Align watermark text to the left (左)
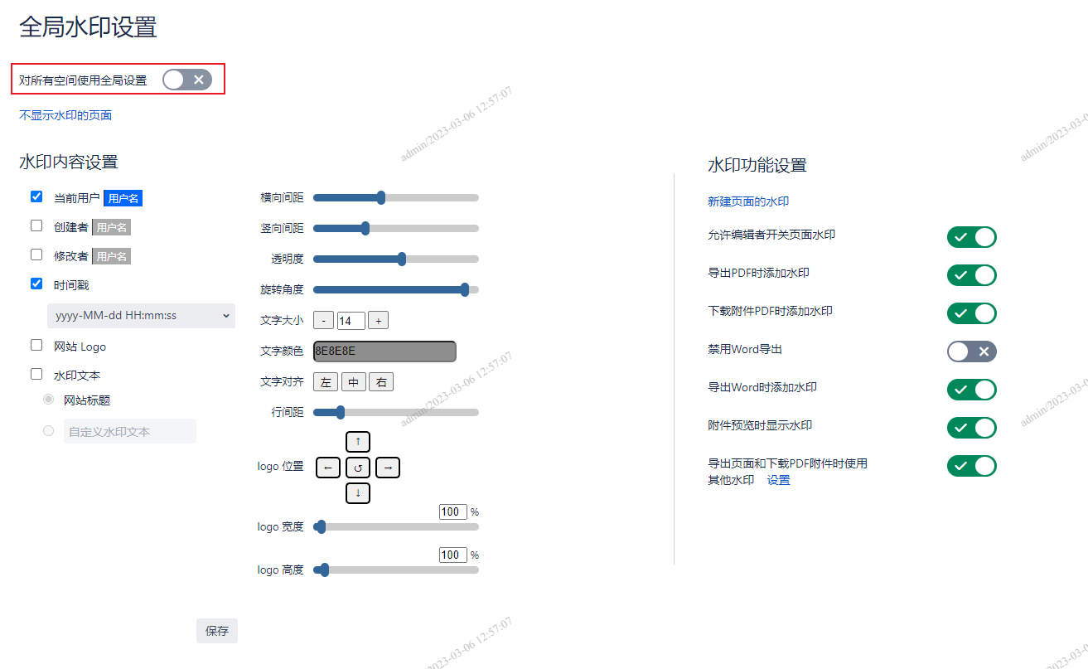The width and height of the screenshot is (1088, 669). pyautogui.click(x=326, y=382)
